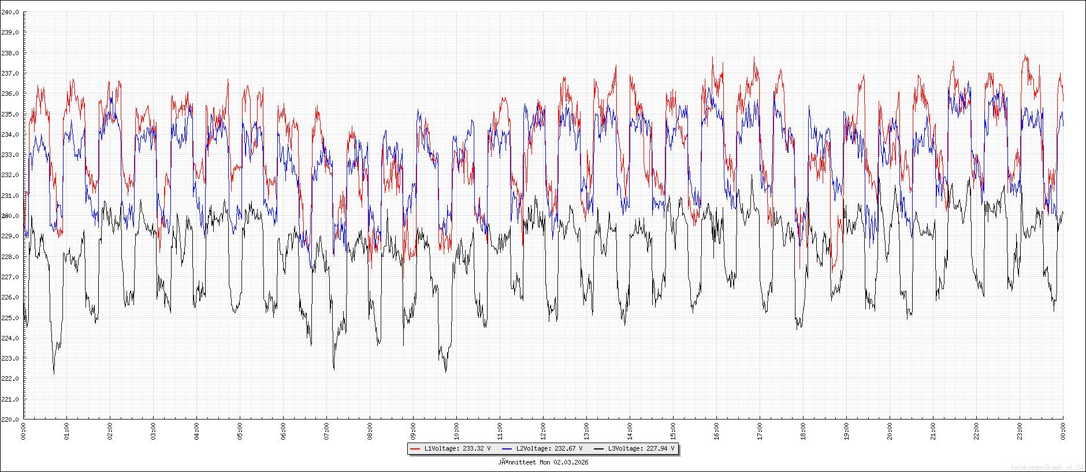The width and height of the screenshot is (1086, 472).
Task: Click the 220.0 voltage axis label
Action: click(10, 419)
